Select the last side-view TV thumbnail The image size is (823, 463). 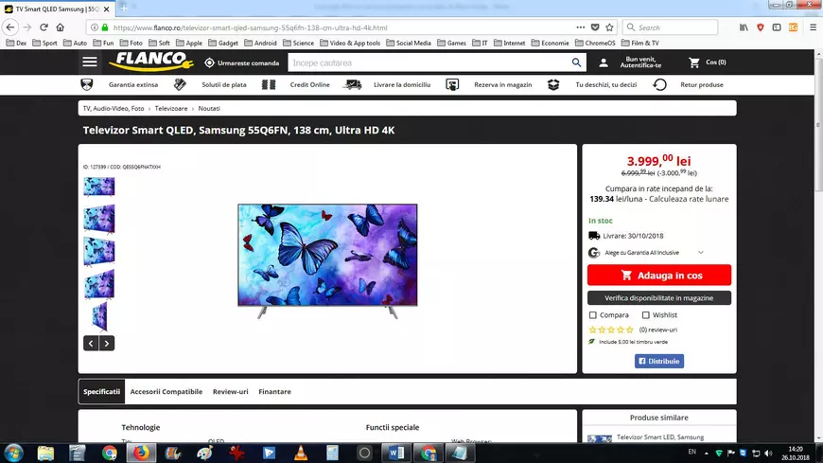point(99,316)
